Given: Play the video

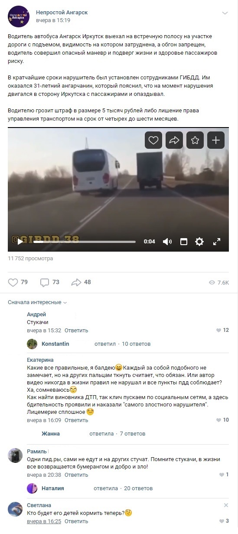Looking at the screenshot, I should point(20,242).
